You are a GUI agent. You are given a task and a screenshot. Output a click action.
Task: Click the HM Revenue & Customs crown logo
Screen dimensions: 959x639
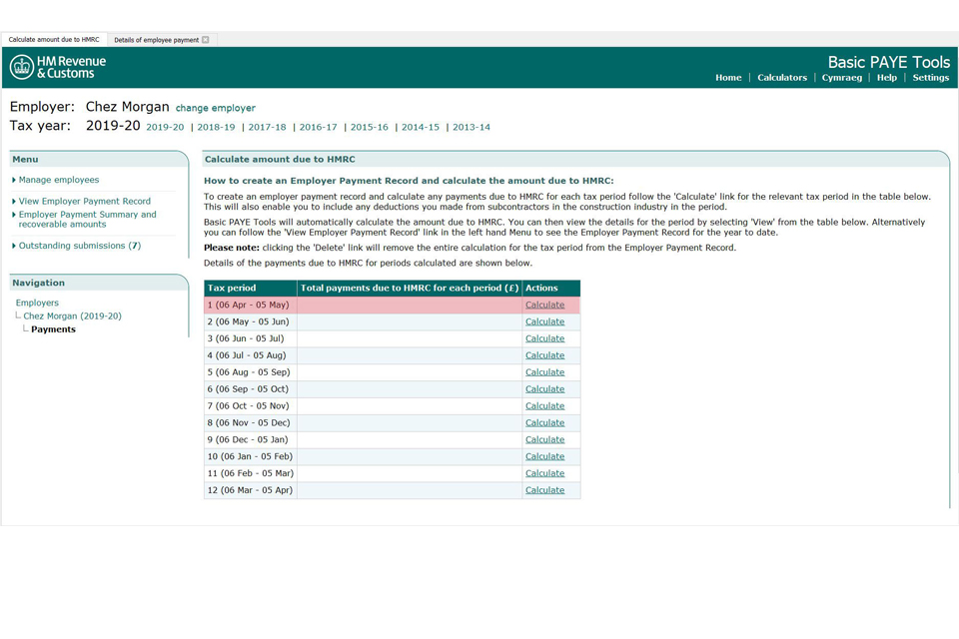coord(22,67)
